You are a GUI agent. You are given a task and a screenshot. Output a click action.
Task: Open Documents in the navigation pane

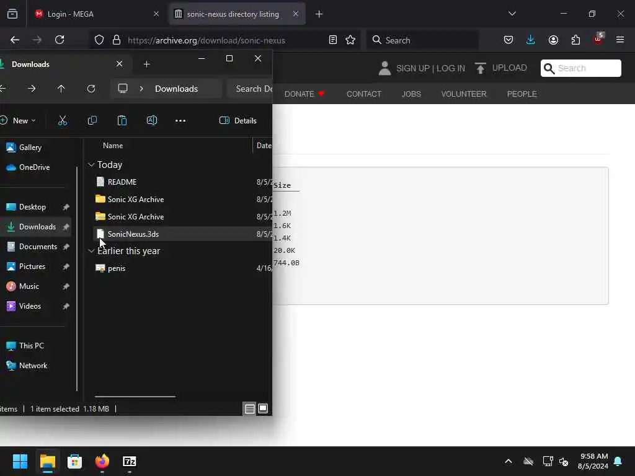point(38,247)
